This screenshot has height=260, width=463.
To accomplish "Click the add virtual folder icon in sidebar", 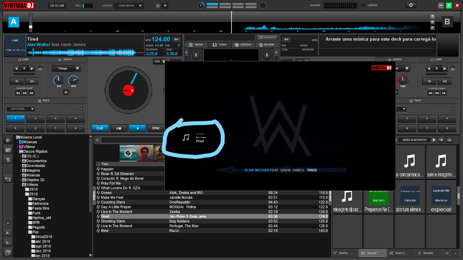I will [8, 150].
